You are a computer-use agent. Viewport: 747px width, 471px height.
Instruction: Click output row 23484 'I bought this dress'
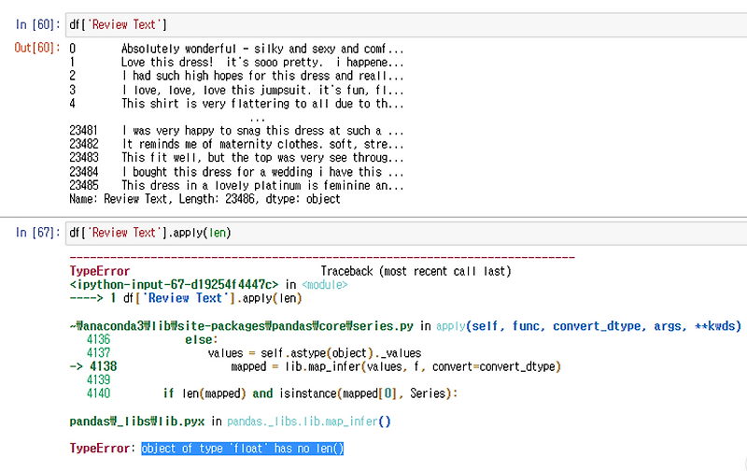click(x=236, y=172)
